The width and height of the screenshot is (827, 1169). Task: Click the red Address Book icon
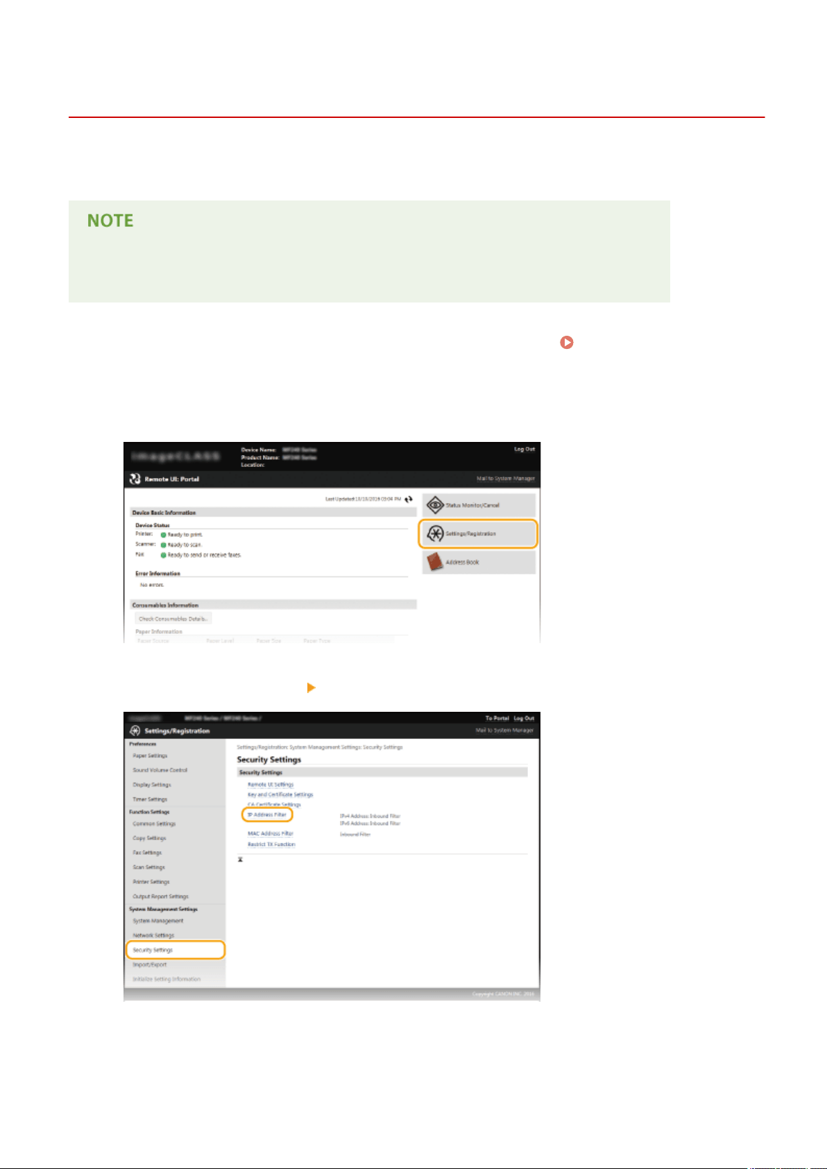[x=435, y=562]
